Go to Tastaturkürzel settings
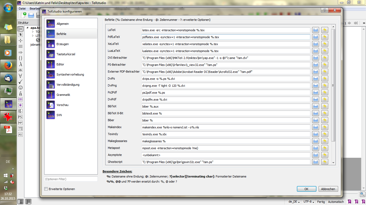 coord(71,54)
